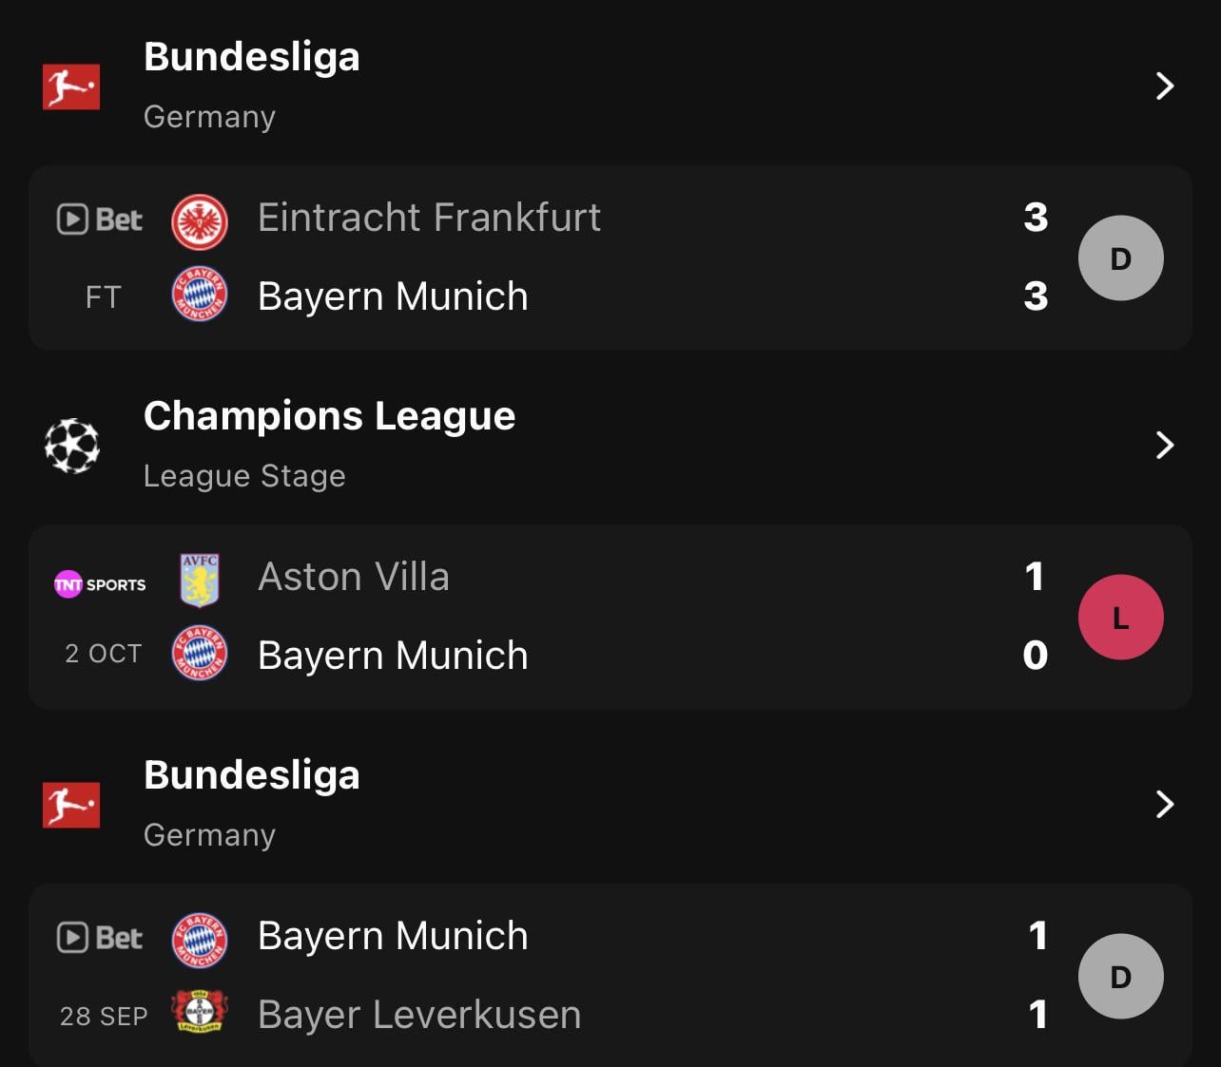Click the Bayer Leverkusen crest
This screenshot has height=1067, width=1221.
coord(200,1012)
